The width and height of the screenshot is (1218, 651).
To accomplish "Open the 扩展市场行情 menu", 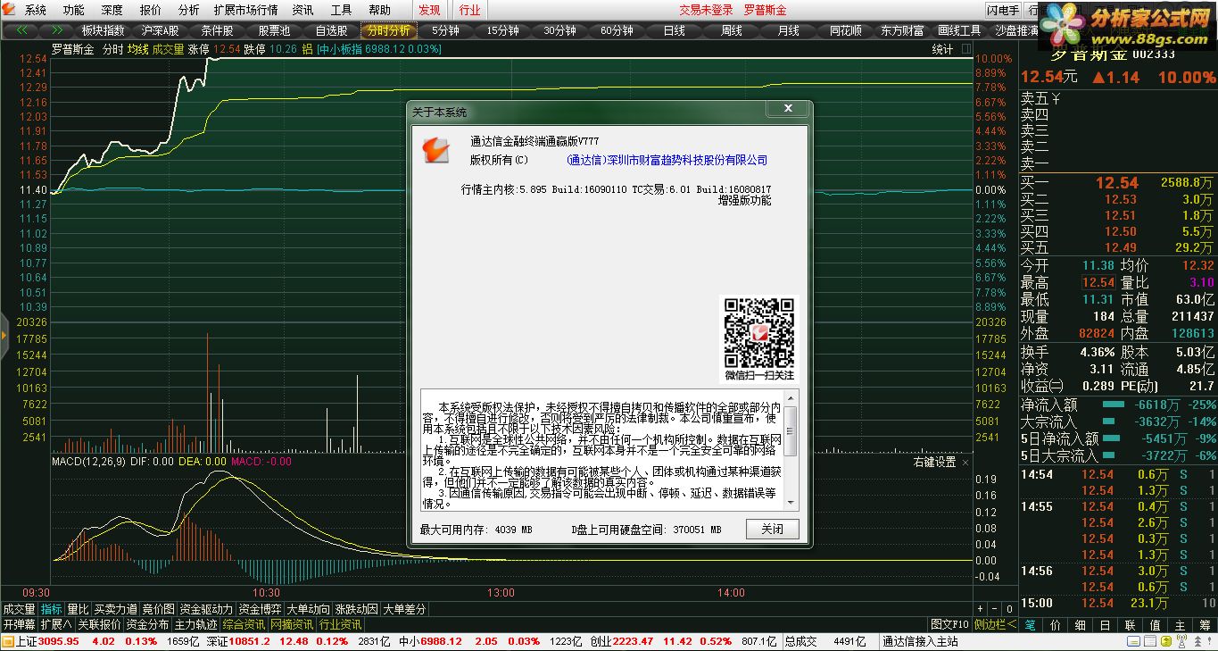I will 246,10.
